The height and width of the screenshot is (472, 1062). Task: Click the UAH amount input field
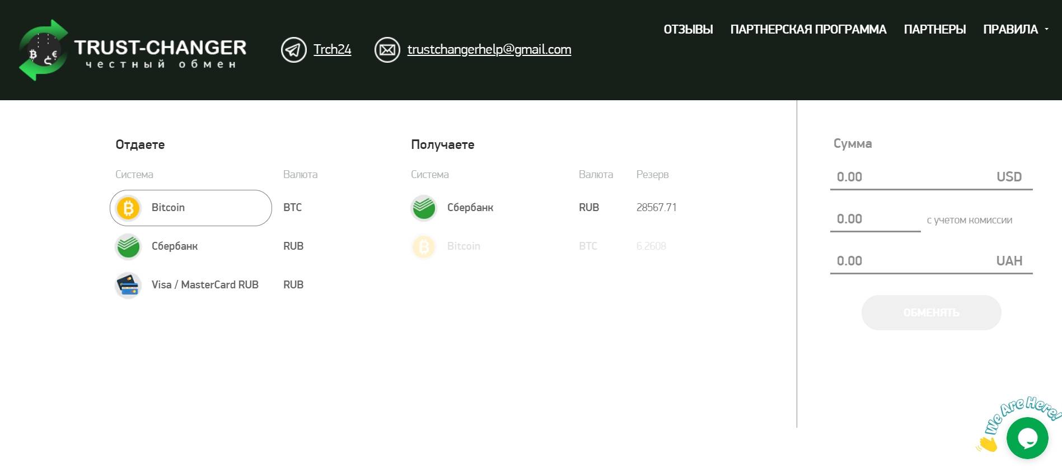click(x=931, y=261)
